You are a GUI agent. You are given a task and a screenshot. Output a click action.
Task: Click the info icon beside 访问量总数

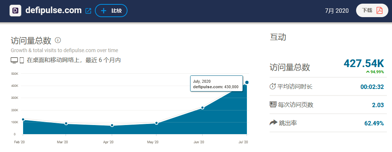click(x=58, y=40)
